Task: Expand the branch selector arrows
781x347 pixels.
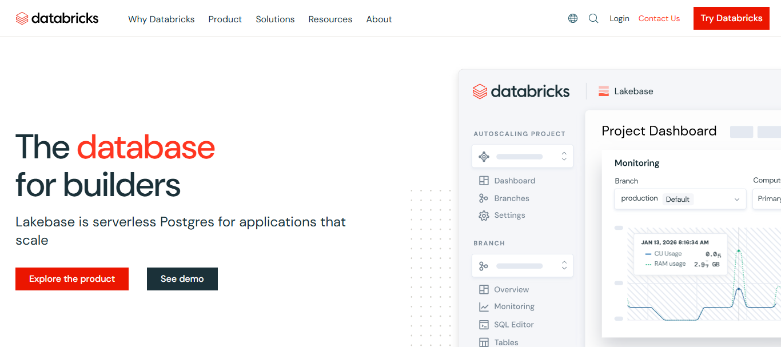Action: click(x=564, y=266)
